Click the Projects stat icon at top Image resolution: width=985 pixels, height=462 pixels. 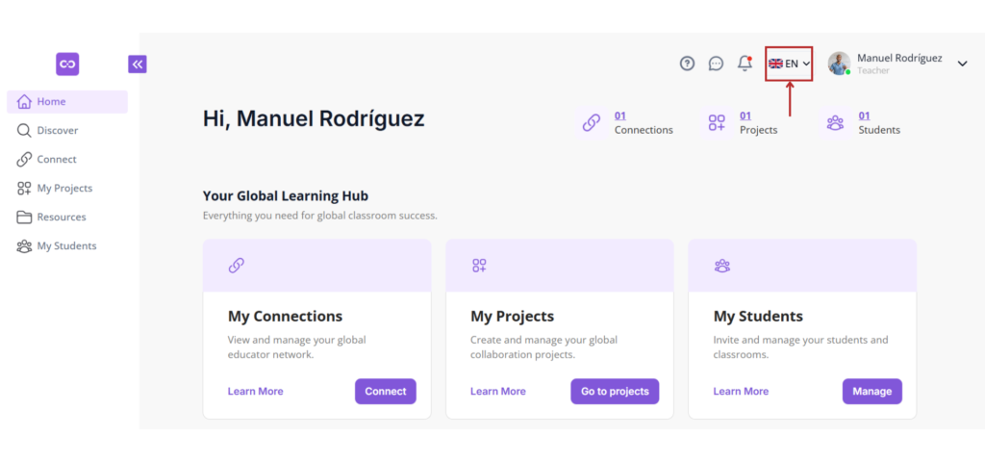[x=717, y=122]
